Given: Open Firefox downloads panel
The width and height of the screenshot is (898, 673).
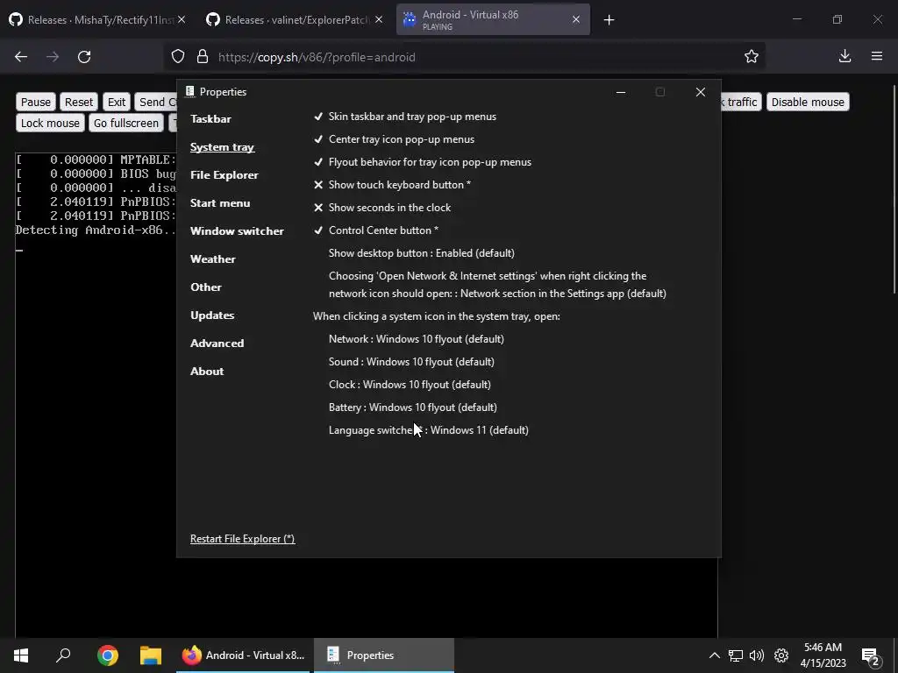Looking at the screenshot, I should [x=845, y=56].
